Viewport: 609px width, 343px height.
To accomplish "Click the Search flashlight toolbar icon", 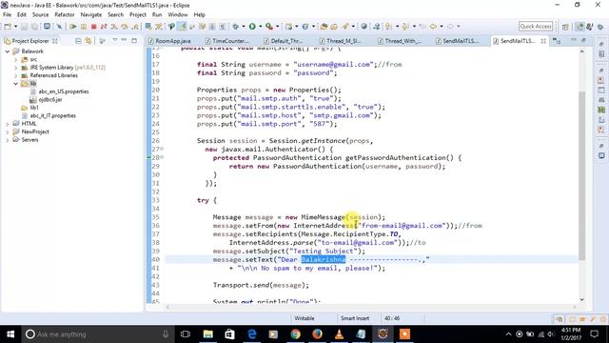I will [345, 27].
